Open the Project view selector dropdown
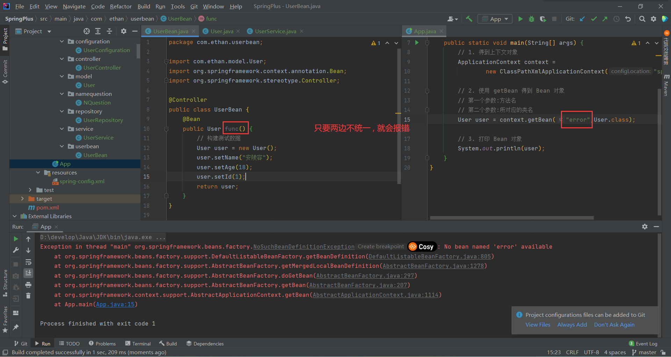 34,31
